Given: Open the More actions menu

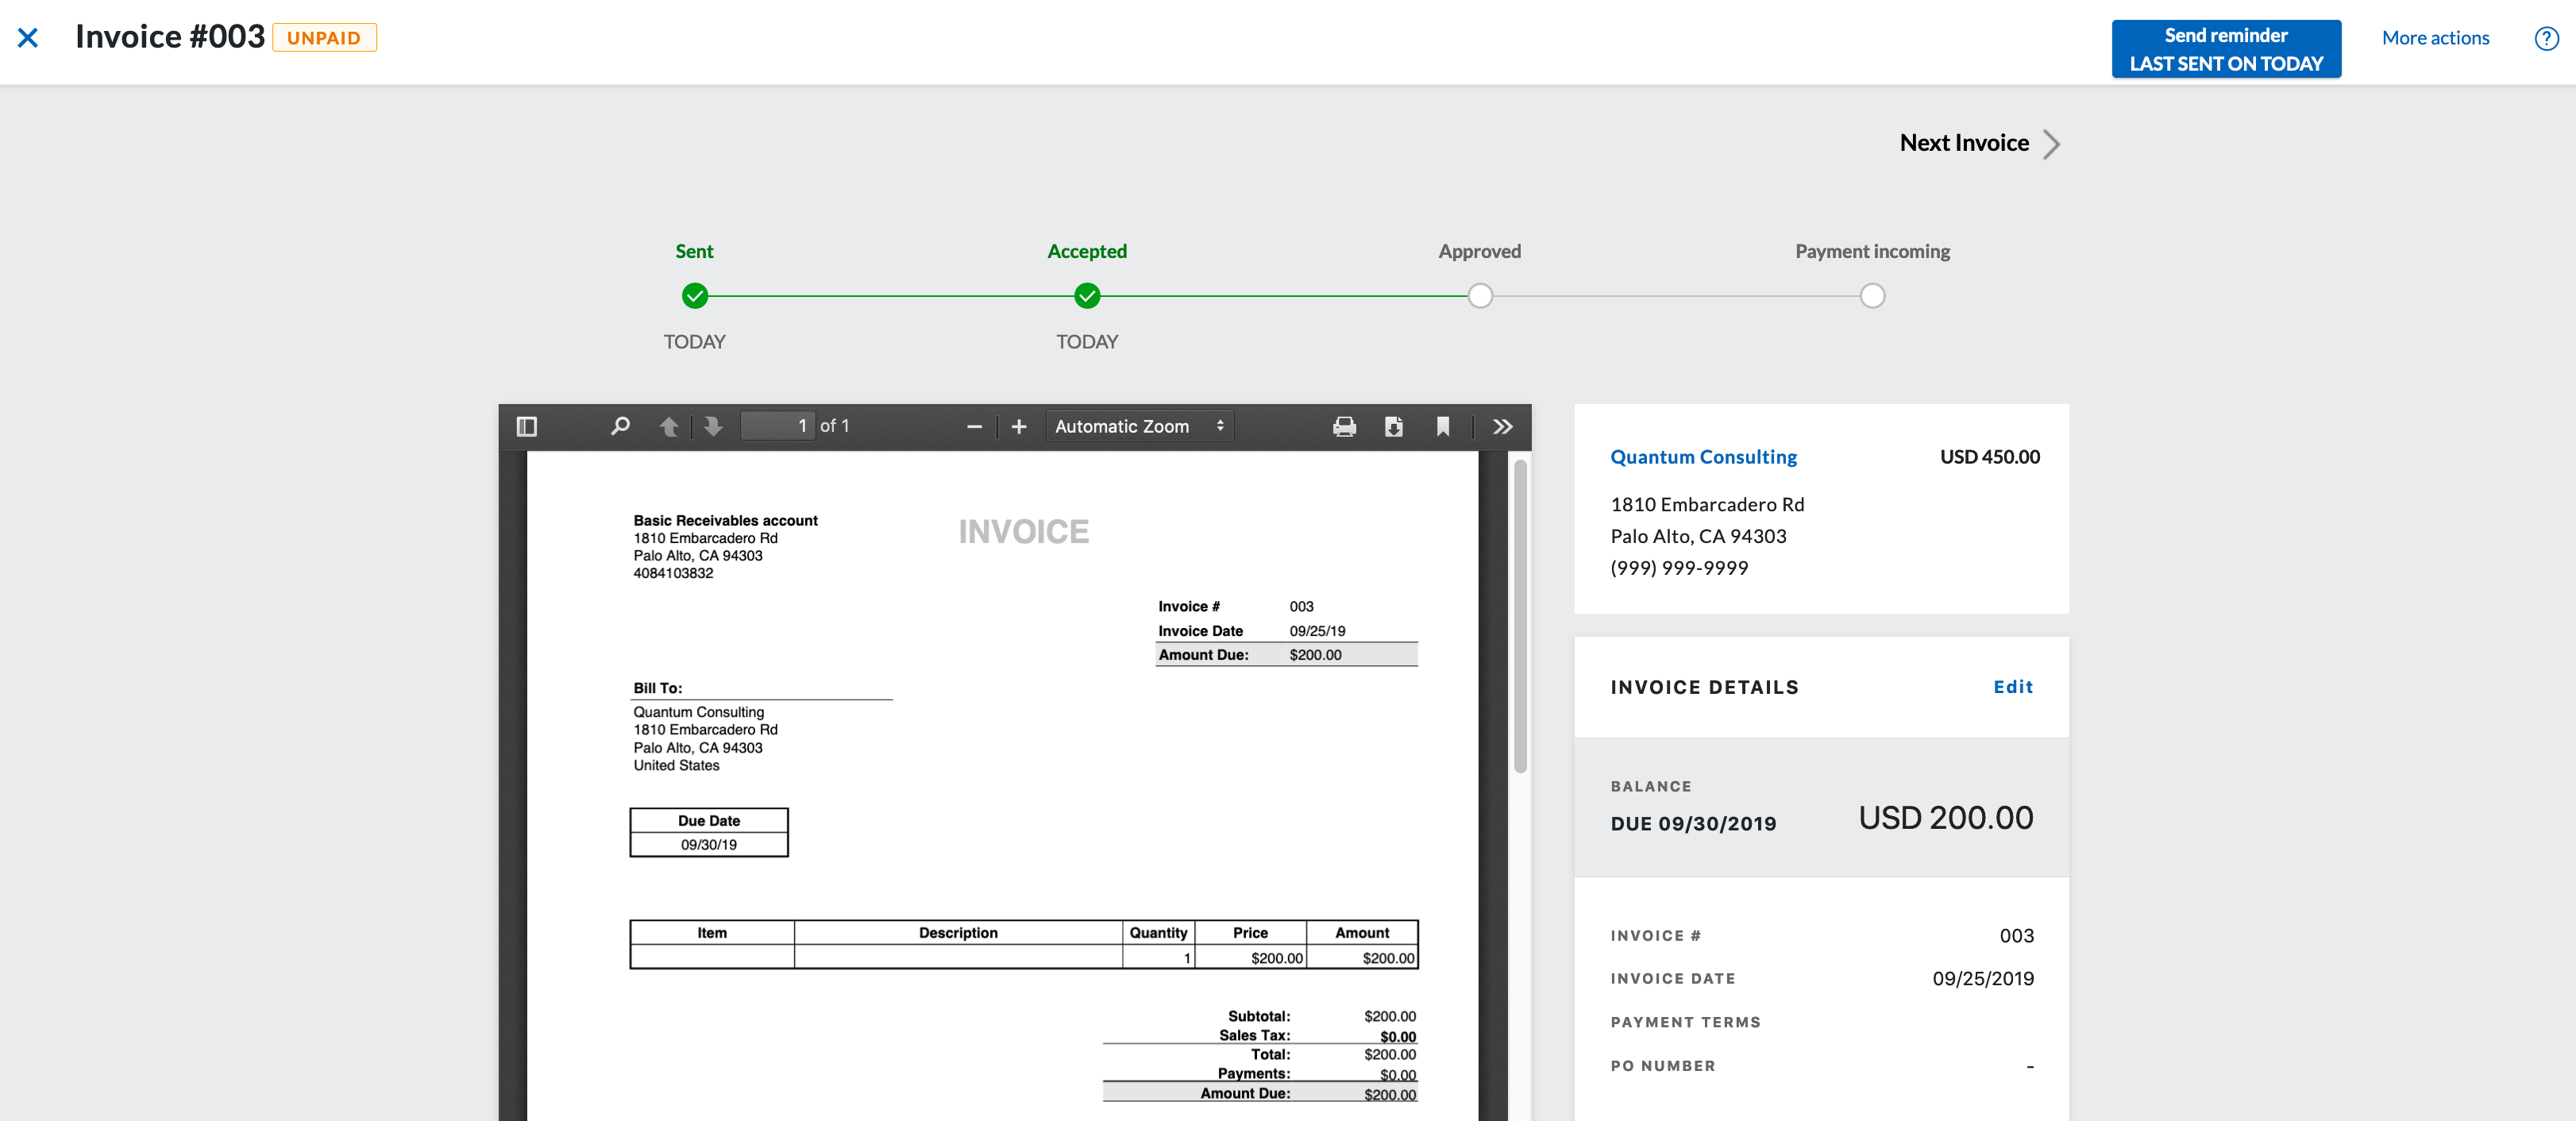Looking at the screenshot, I should point(2435,38).
